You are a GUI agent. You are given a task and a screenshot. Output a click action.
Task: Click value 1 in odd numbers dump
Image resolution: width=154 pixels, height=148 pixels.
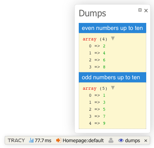coord(104,95)
